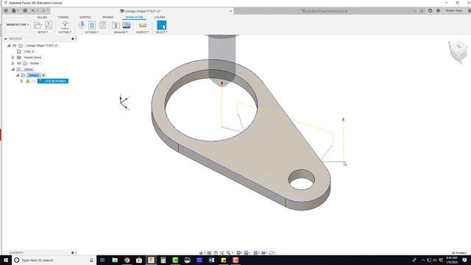This screenshot has width=471, height=265.
Task: Open the data panel grid icon
Action: tap(6, 10)
